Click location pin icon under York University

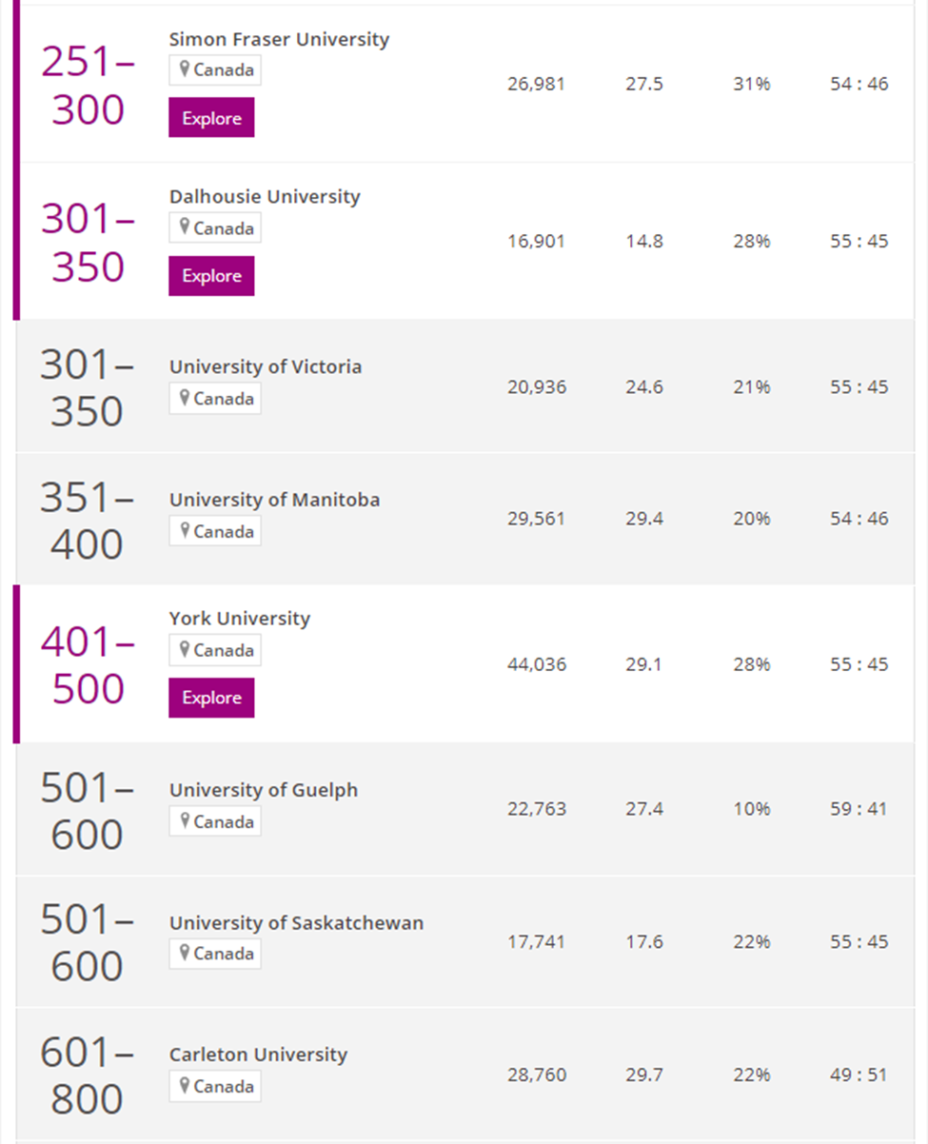click(185, 650)
